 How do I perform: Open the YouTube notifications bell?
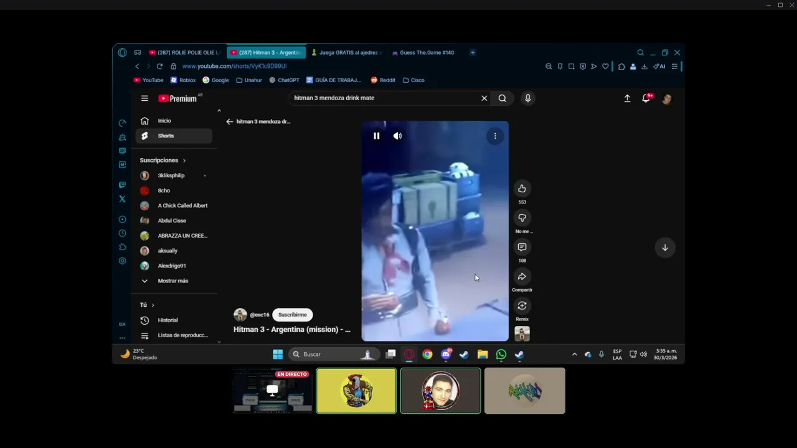point(646,98)
